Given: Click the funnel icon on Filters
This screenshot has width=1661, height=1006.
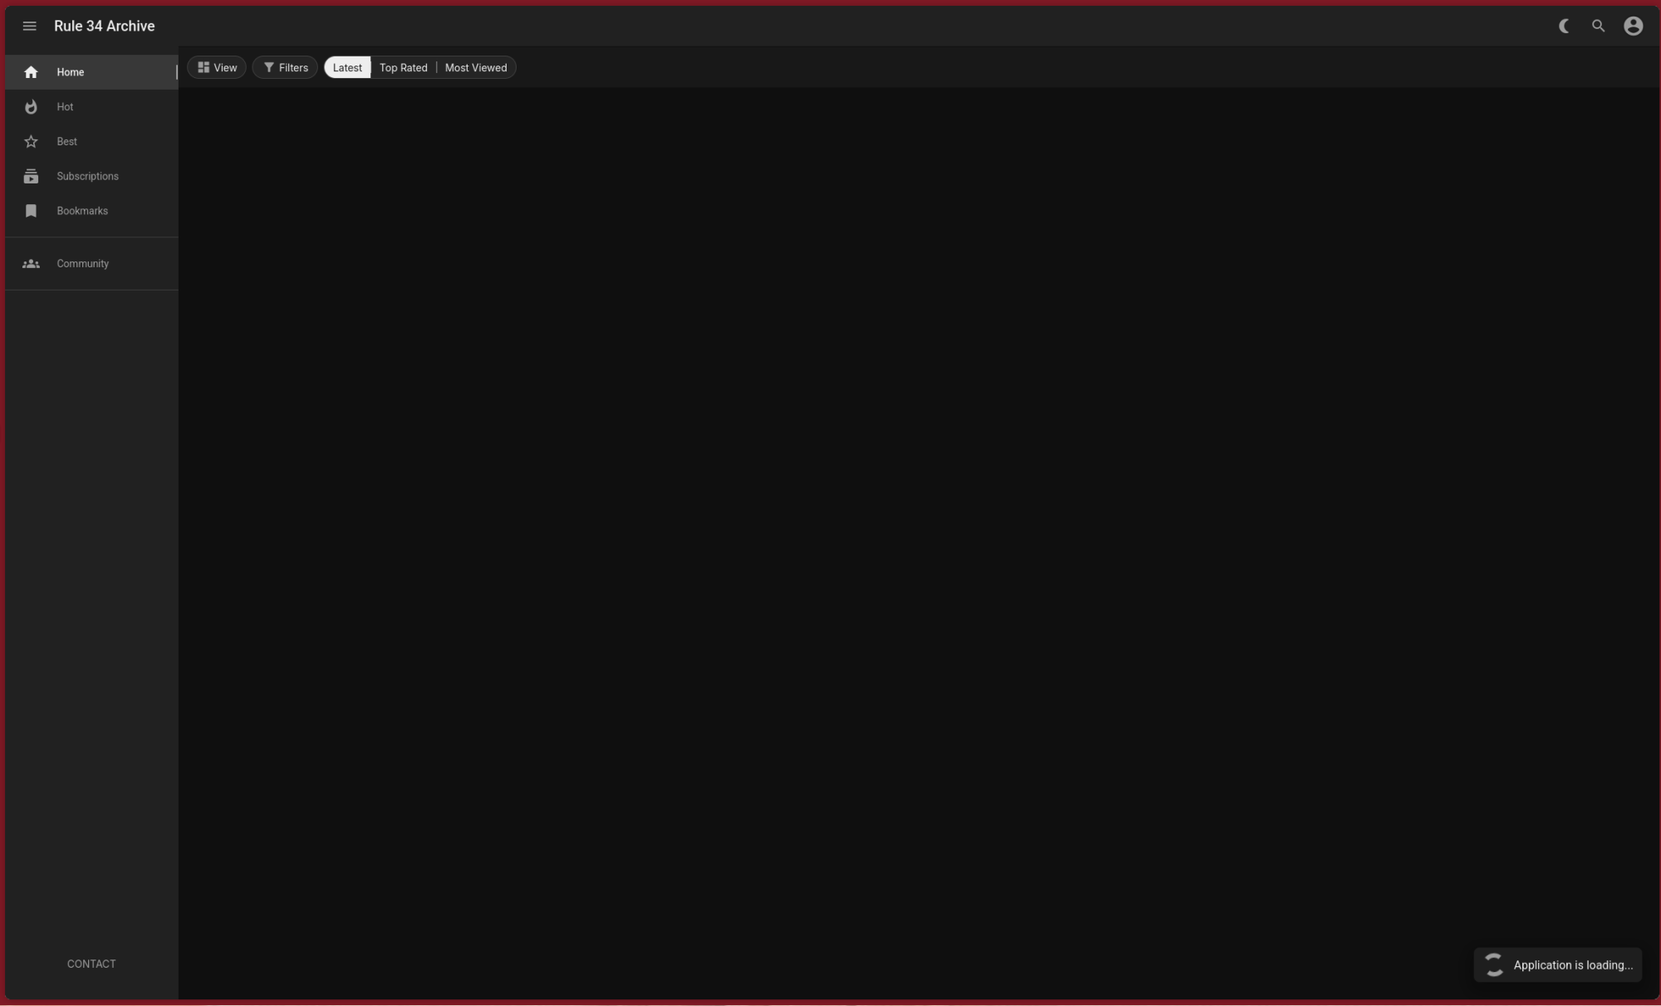Looking at the screenshot, I should [269, 68].
